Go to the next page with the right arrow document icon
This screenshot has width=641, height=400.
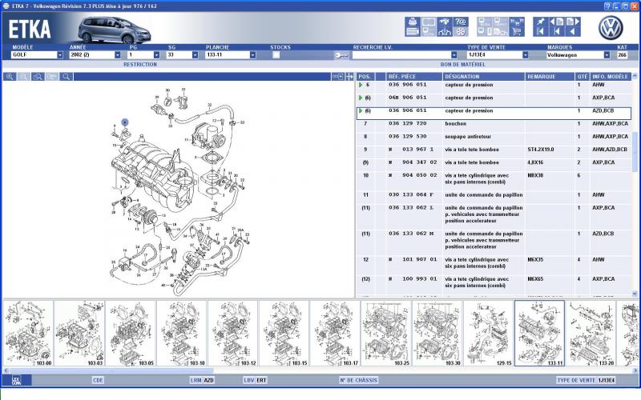573,22
